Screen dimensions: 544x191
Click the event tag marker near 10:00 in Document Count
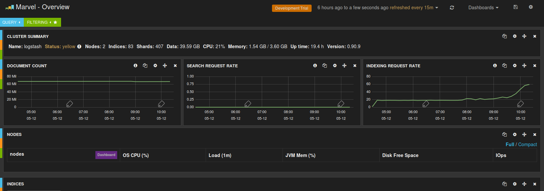pos(161,104)
